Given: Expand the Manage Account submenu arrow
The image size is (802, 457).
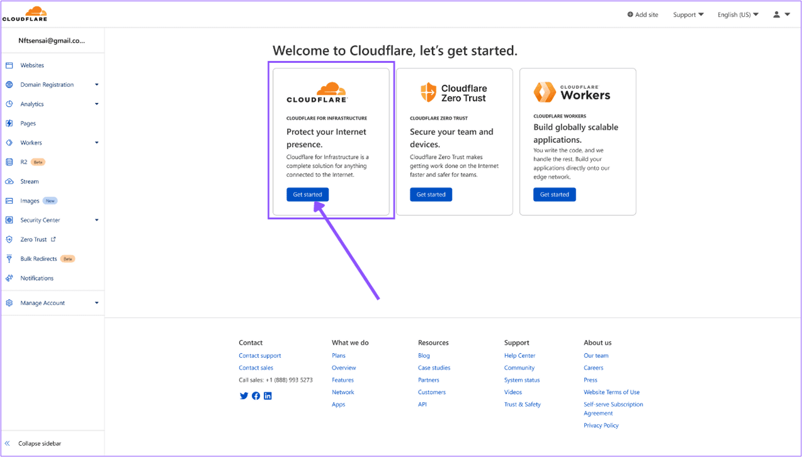Looking at the screenshot, I should pos(96,303).
